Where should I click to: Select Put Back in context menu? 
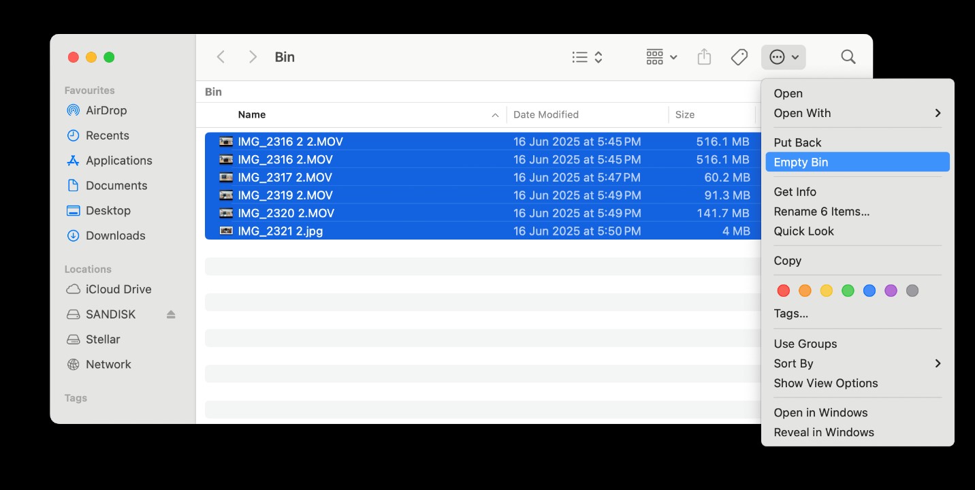pyautogui.click(x=797, y=142)
